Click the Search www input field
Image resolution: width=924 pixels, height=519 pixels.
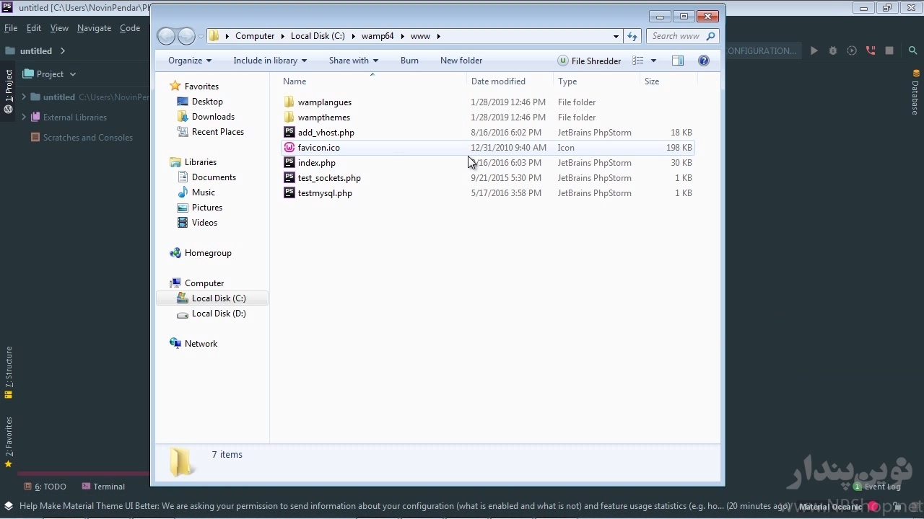coord(676,36)
